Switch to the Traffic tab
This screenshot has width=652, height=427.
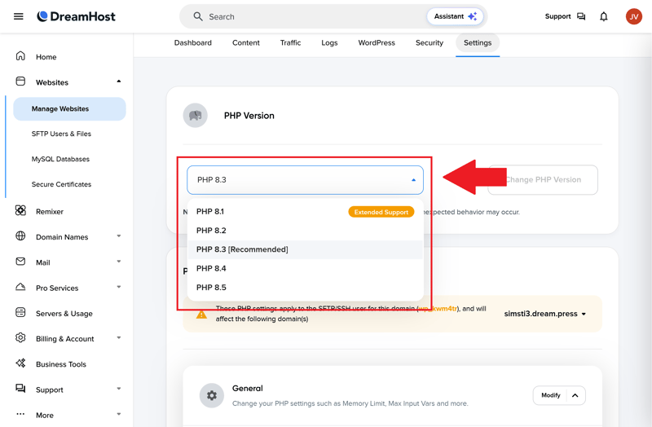click(x=290, y=43)
